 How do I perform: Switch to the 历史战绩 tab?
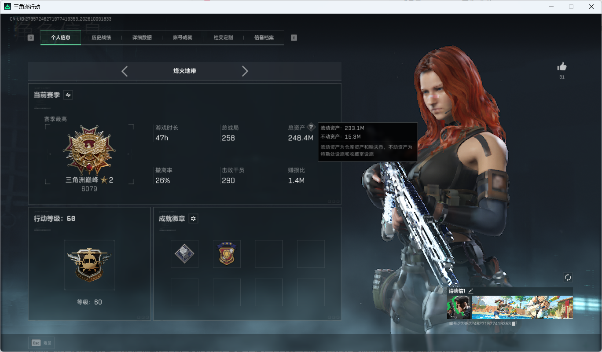tap(101, 38)
